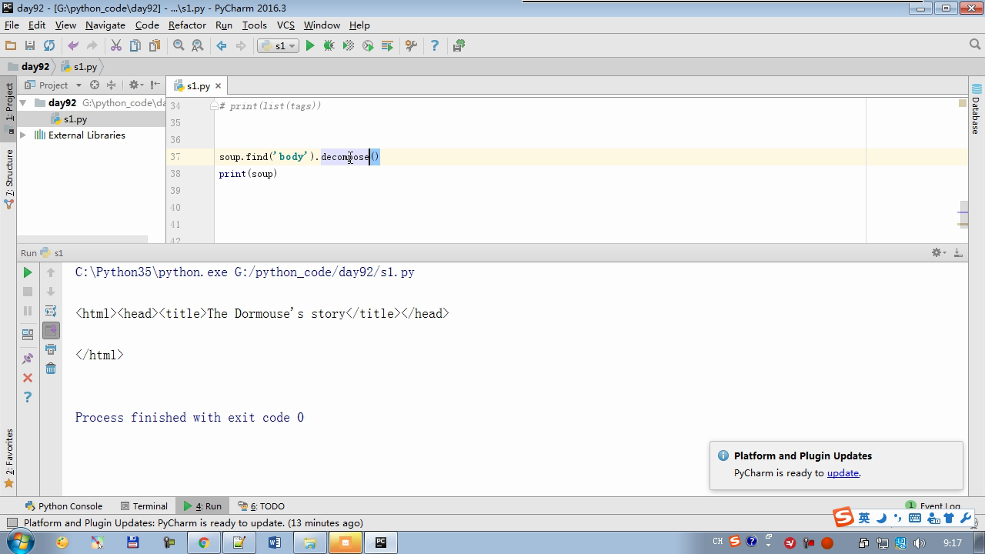Image resolution: width=985 pixels, height=554 pixels.
Task: Toggle soft wraps in the console
Action: click(51, 311)
